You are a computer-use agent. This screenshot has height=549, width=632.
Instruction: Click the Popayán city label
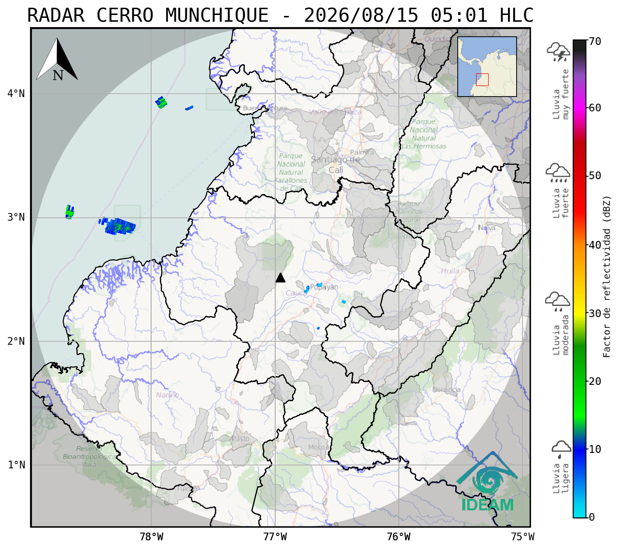click(x=324, y=287)
